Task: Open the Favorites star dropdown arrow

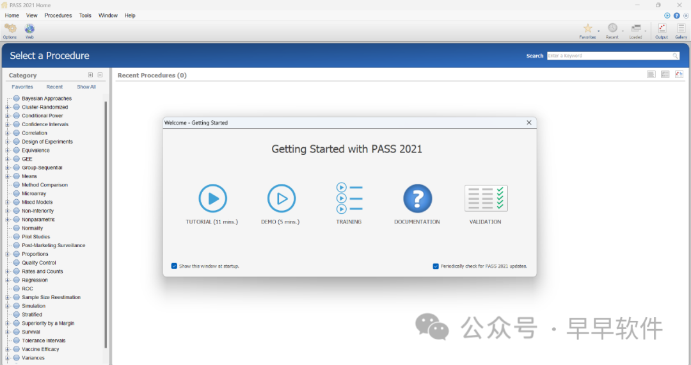Action: click(600, 31)
